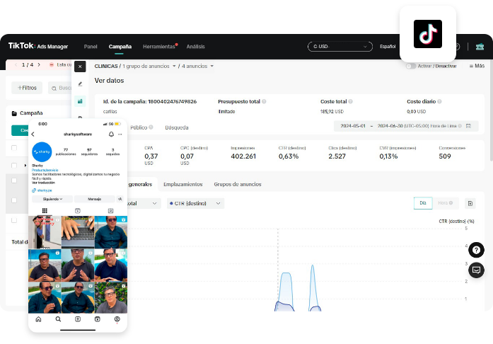Select the Día time granularity option
Screen dimensions: 493x344
[422, 203]
